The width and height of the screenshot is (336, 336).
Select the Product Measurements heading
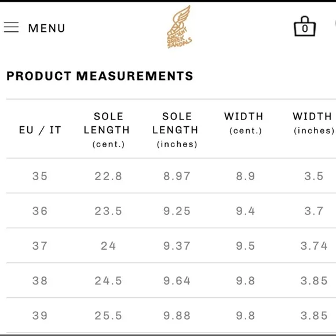tap(100, 76)
